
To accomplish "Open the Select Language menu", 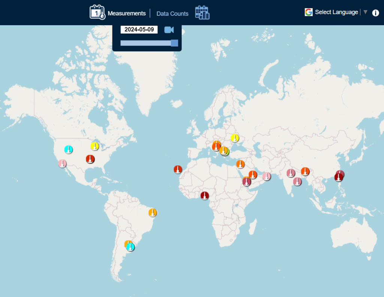I will 336,12.
